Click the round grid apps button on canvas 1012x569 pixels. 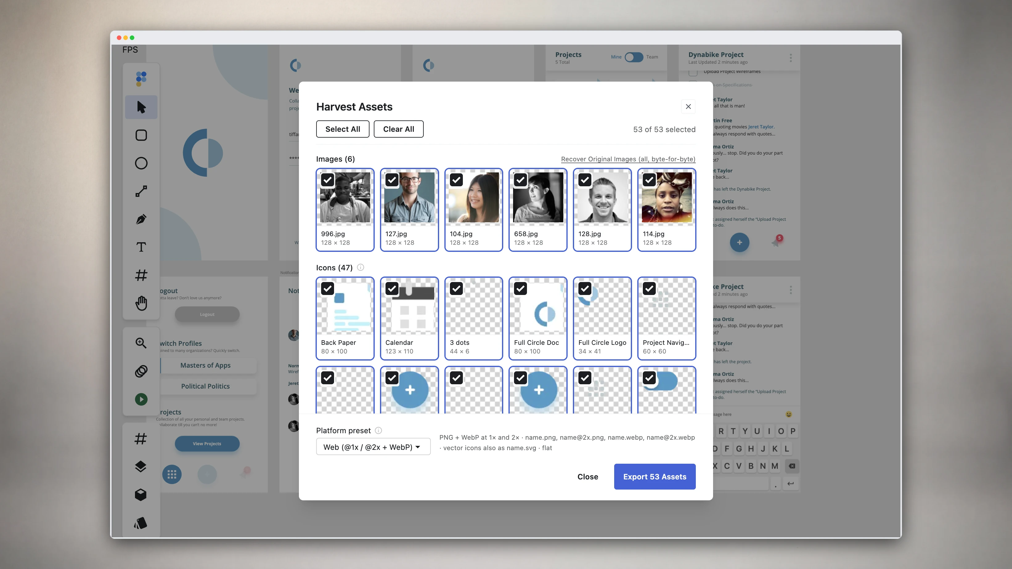172,475
